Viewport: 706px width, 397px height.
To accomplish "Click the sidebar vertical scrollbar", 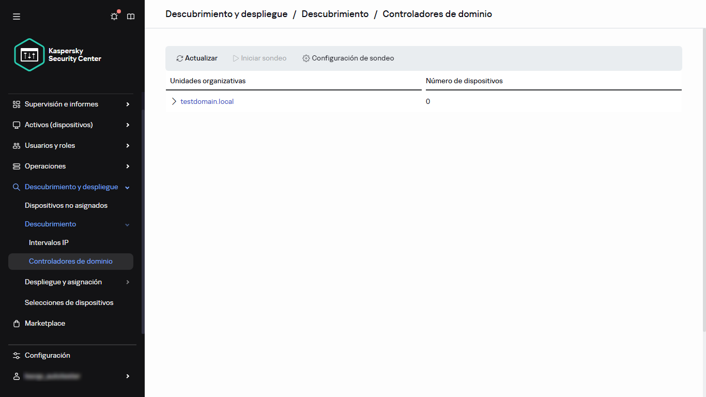I will 143,222.
